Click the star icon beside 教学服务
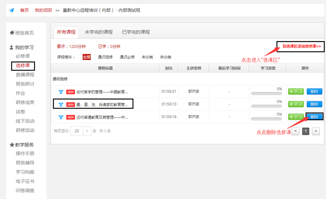Screen dimensions: 326x199 coord(12,144)
